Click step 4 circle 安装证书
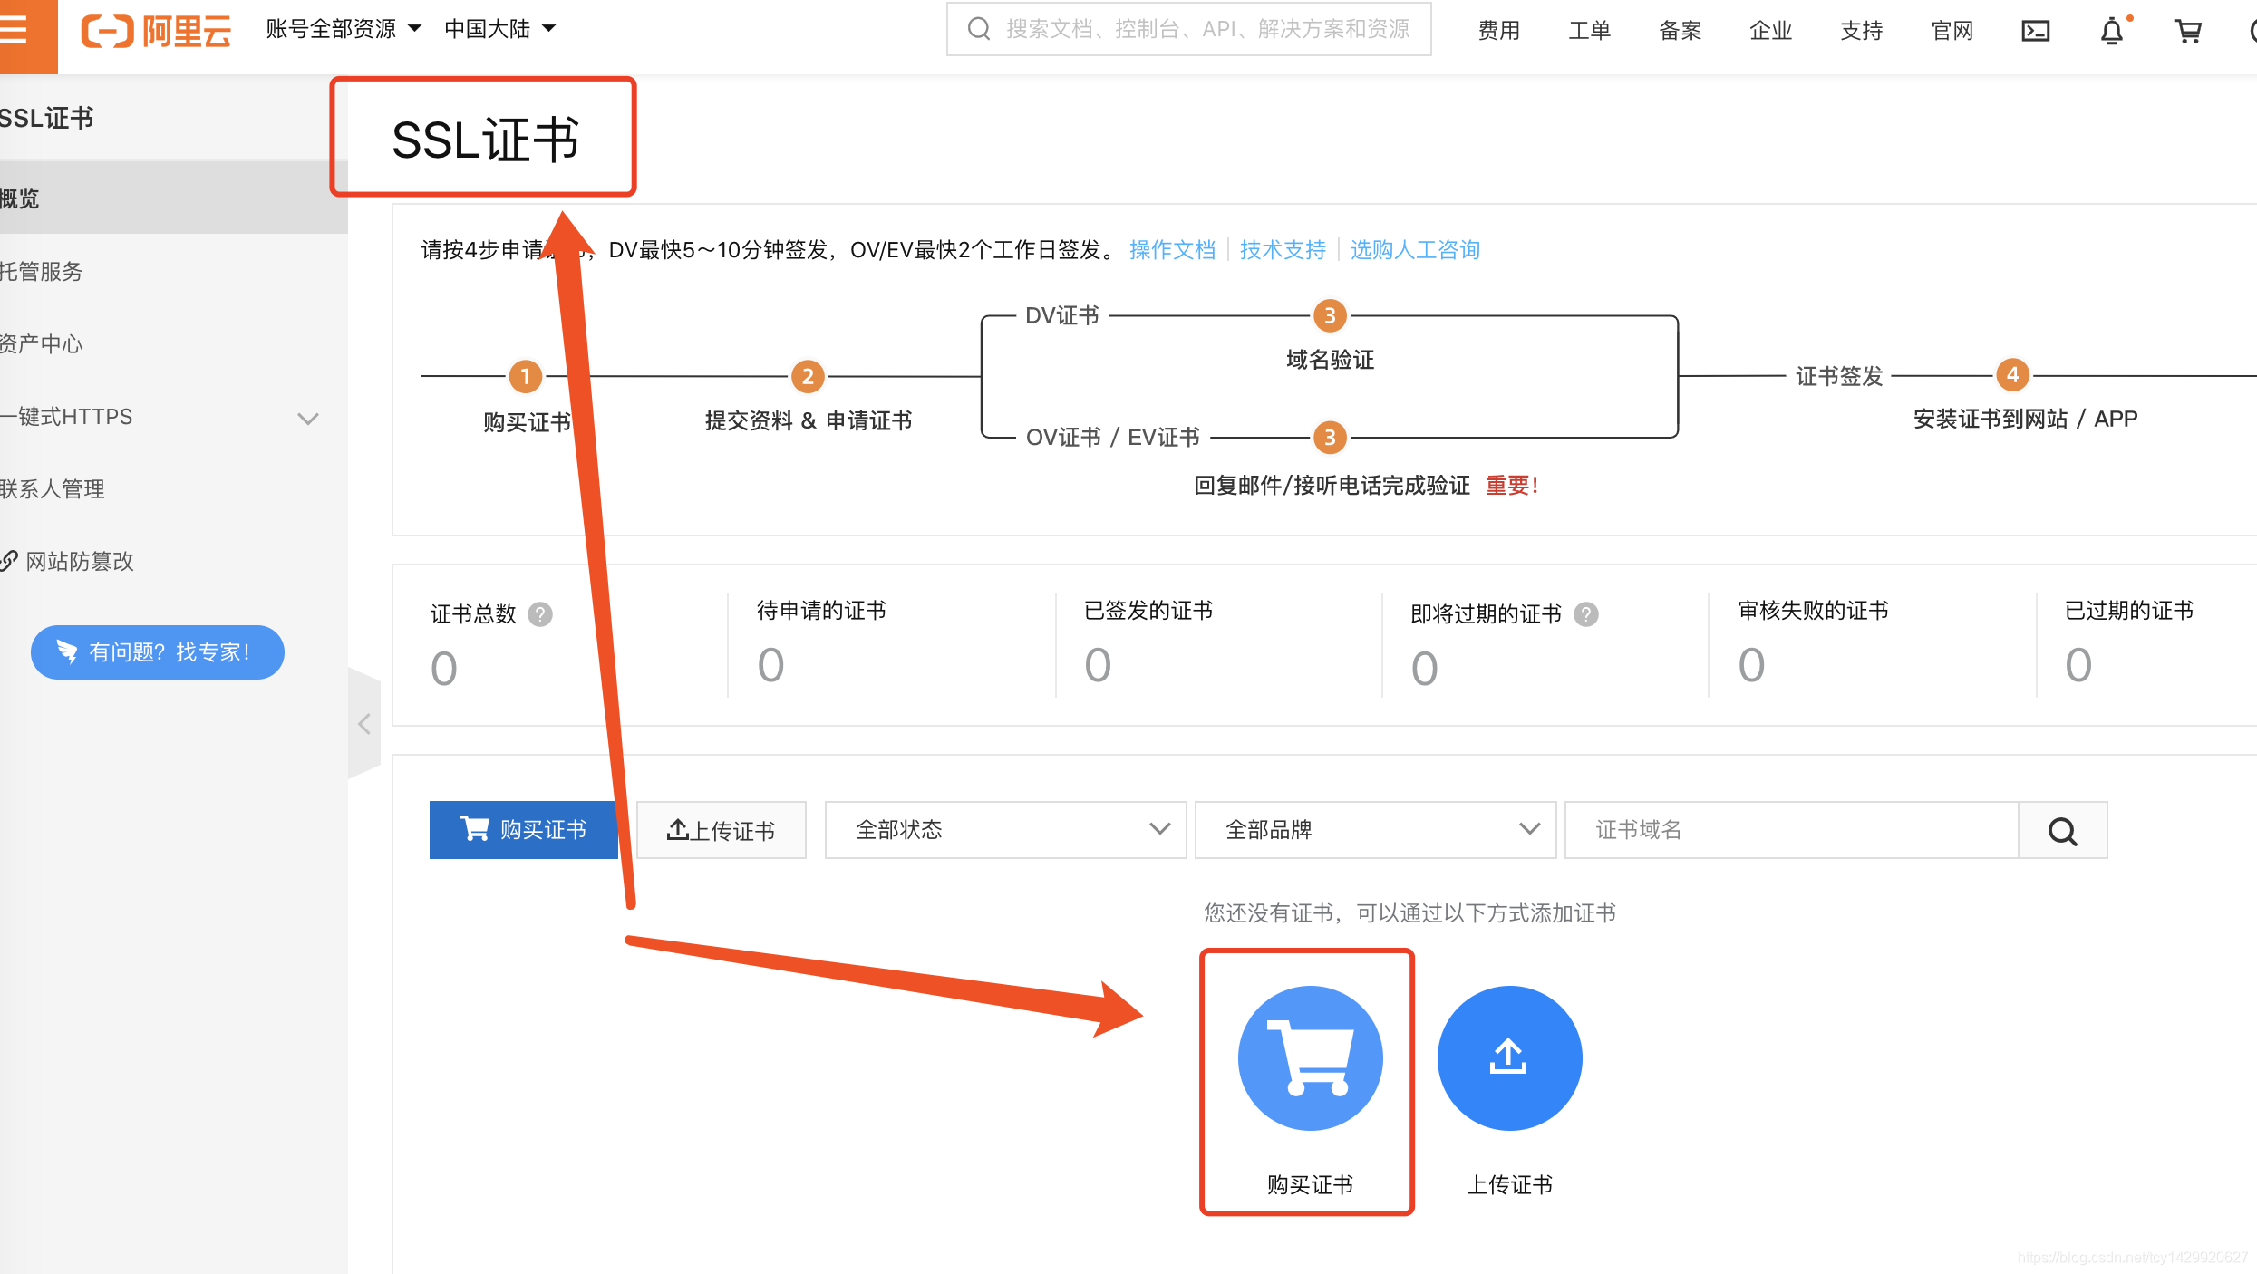The image size is (2257, 1274). click(2012, 374)
